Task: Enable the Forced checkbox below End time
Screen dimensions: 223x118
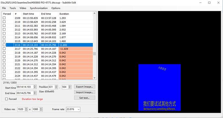Action: point(6,99)
